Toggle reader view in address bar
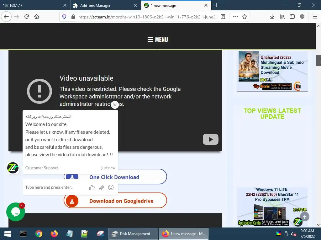 click(x=223, y=17)
